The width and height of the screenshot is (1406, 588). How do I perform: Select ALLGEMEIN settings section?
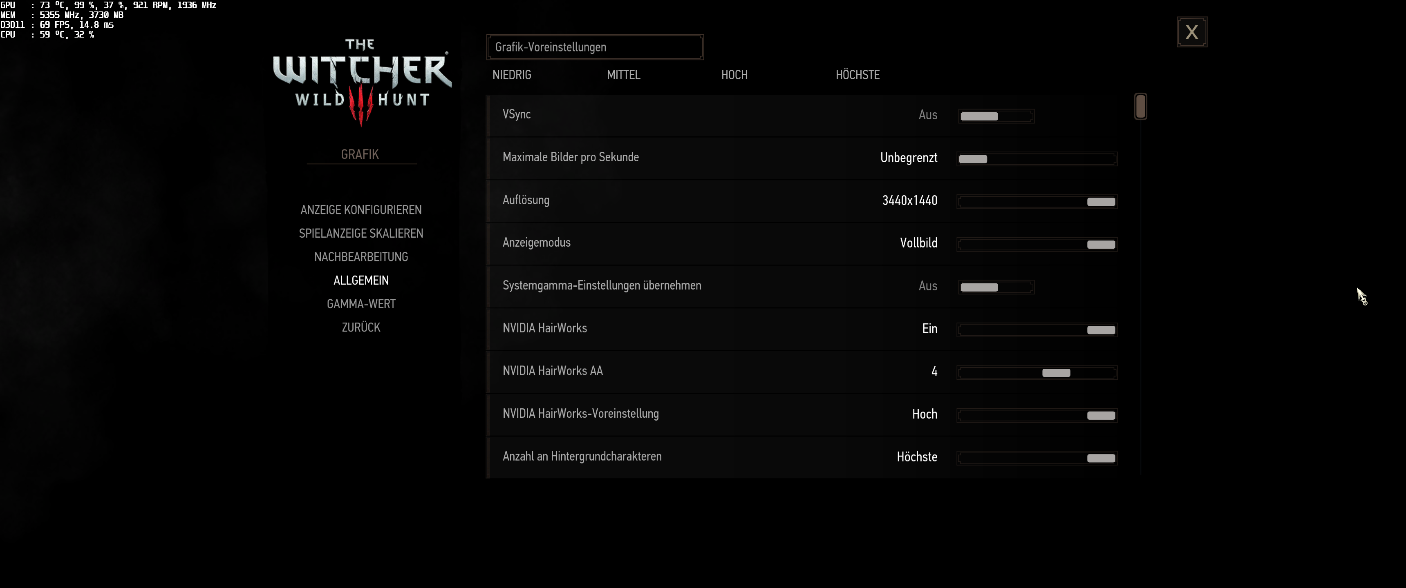tap(361, 281)
